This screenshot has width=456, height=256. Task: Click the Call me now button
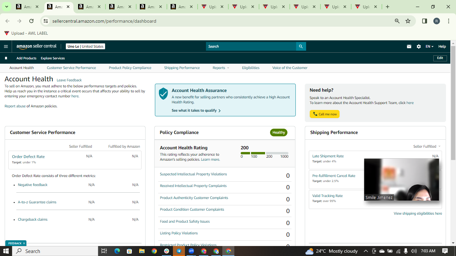[x=324, y=114]
